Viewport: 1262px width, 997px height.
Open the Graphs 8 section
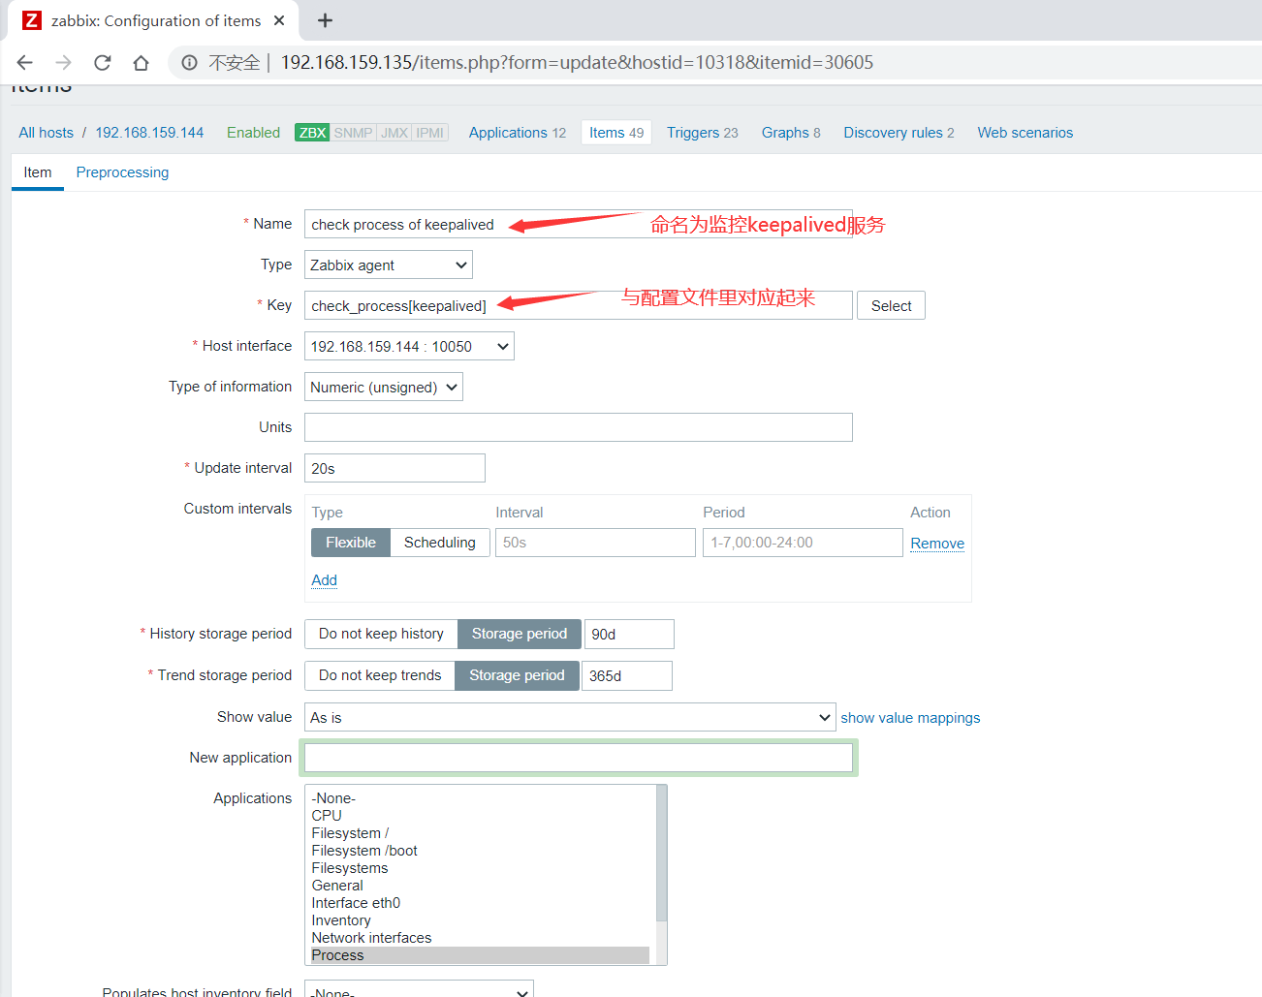point(791,133)
